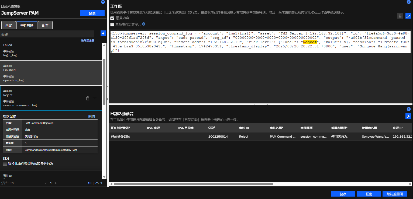Click the up arrow of the event list scrollbar
Viewport: 413px width, 199px height.
coord(104,45)
